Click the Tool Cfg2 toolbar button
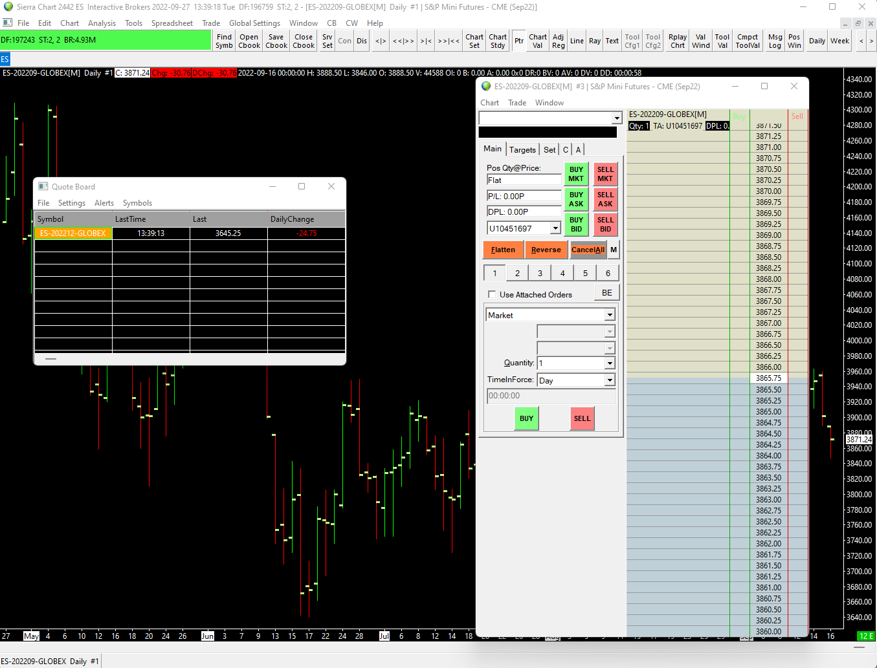Image resolution: width=877 pixels, height=668 pixels. point(653,41)
